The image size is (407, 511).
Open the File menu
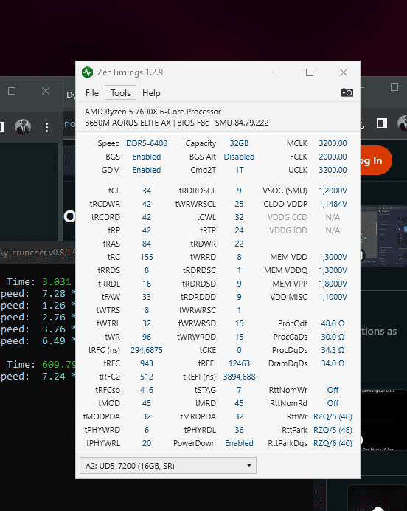[x=92, y=93]
